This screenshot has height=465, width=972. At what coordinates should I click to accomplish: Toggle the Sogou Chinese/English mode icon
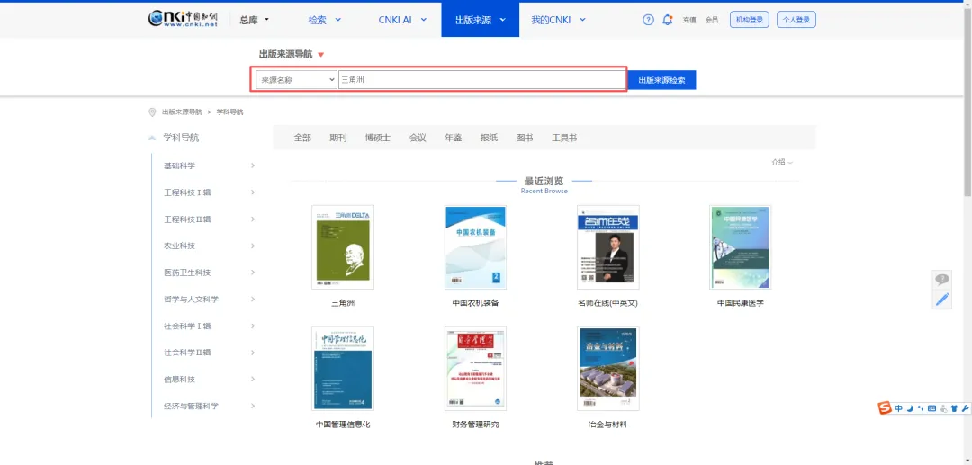pyautogui.click(x=898, y=408)
